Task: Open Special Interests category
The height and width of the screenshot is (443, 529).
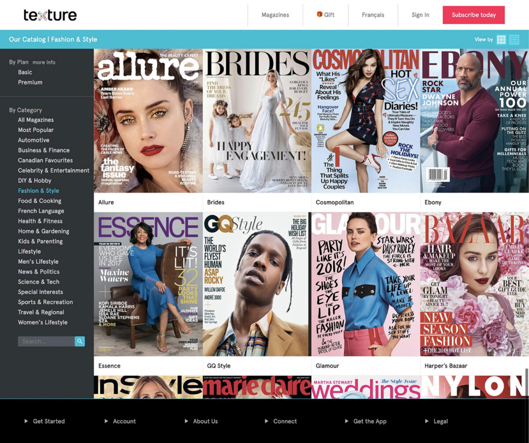Action: pos(41,292)
